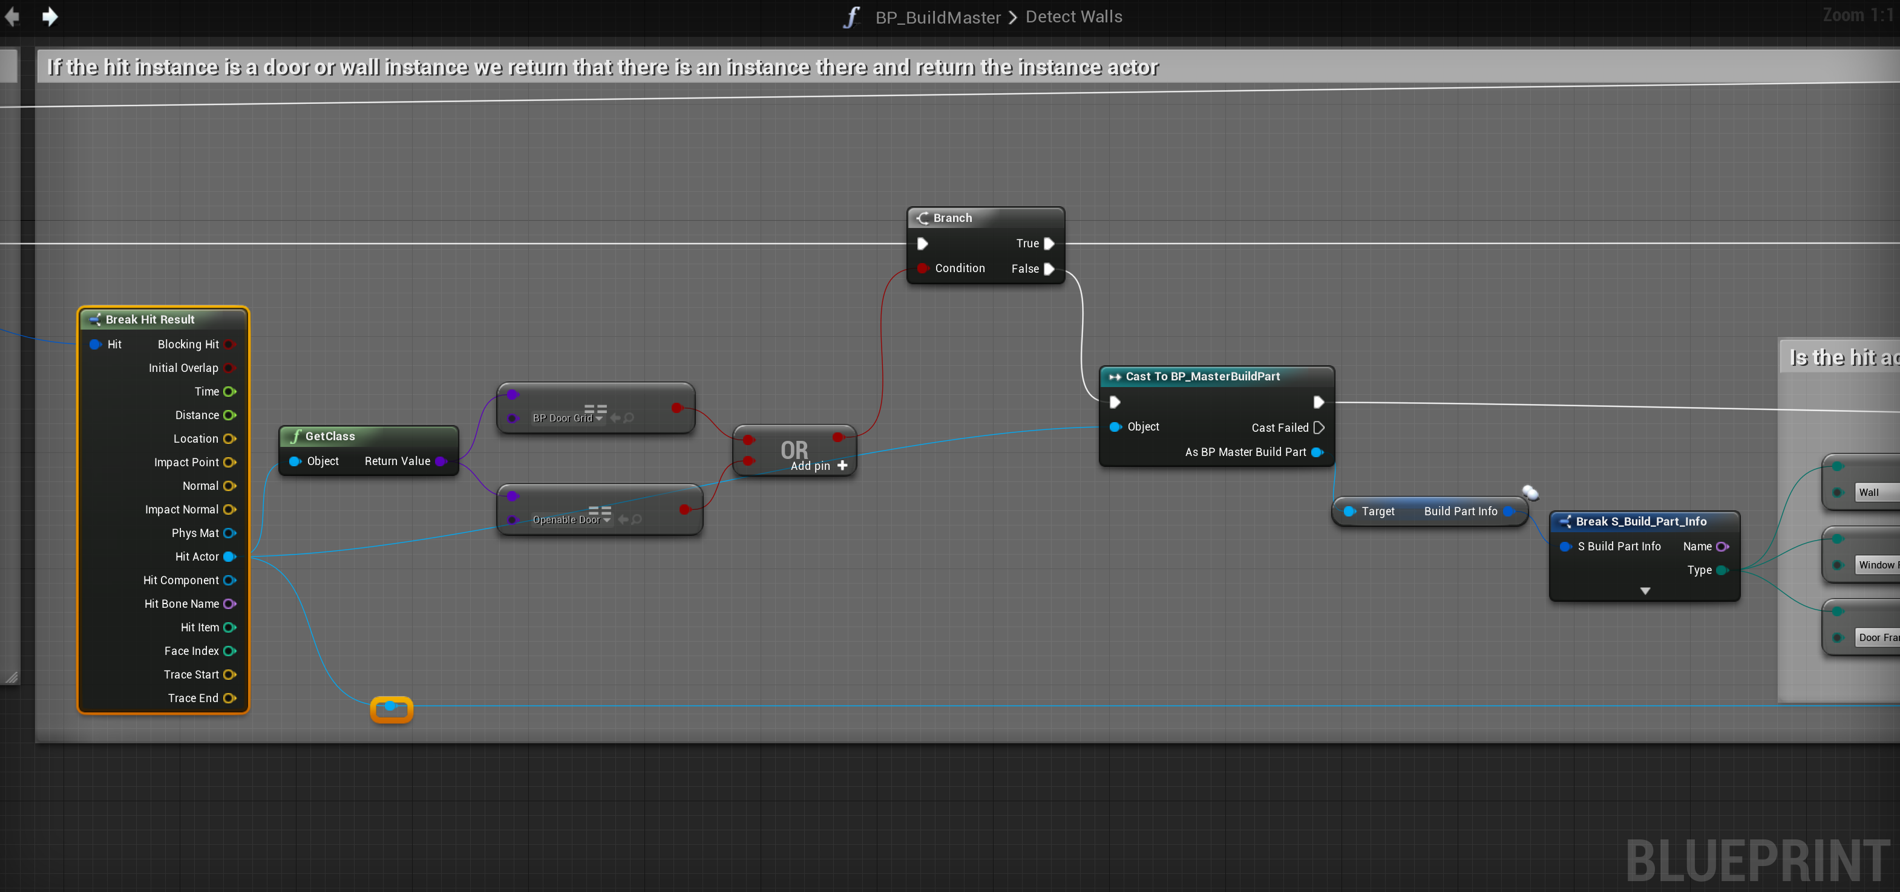Click the Blocking Hit boolean pin
The height and width of the screenshot is (892, 1900).
click(x=229, y=344)
